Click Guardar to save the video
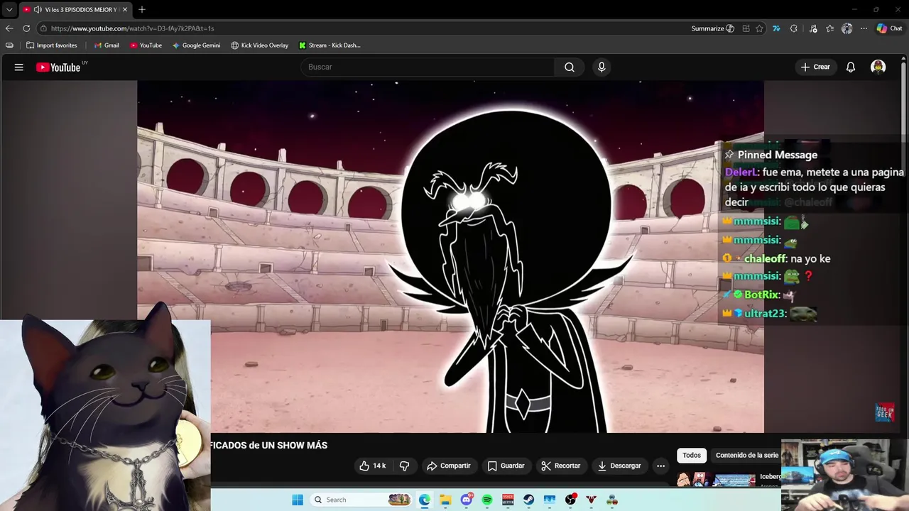The width and height of the screenshot is (909, 511). pyautogui.click(x=506, y=466)
